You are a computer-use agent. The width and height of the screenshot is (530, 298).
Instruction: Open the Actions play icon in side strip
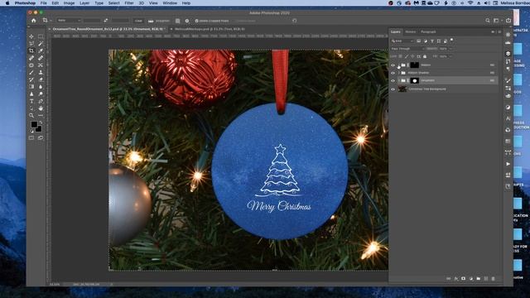click(508, 164)
